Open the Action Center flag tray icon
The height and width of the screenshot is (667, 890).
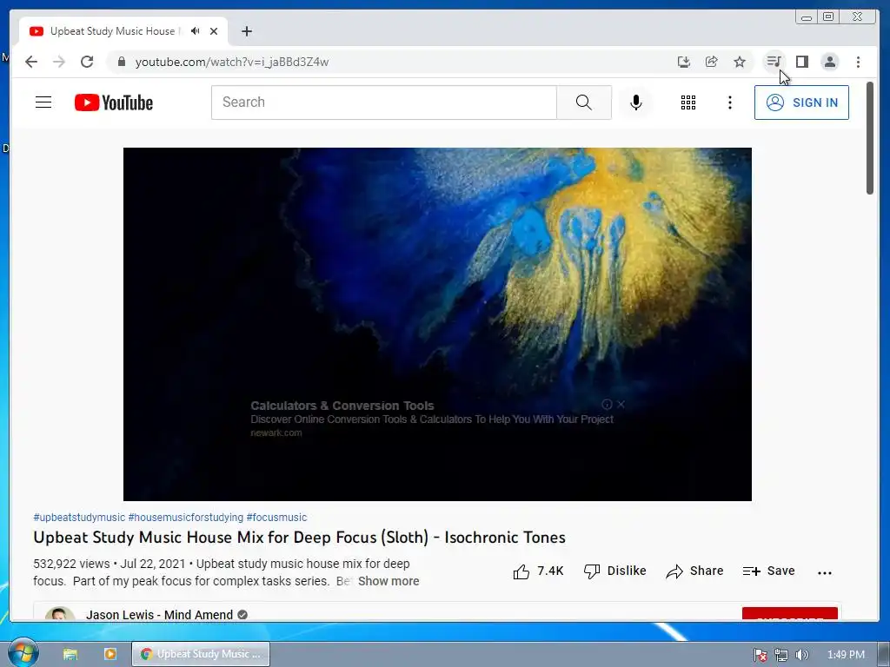(x=760, y=655)
